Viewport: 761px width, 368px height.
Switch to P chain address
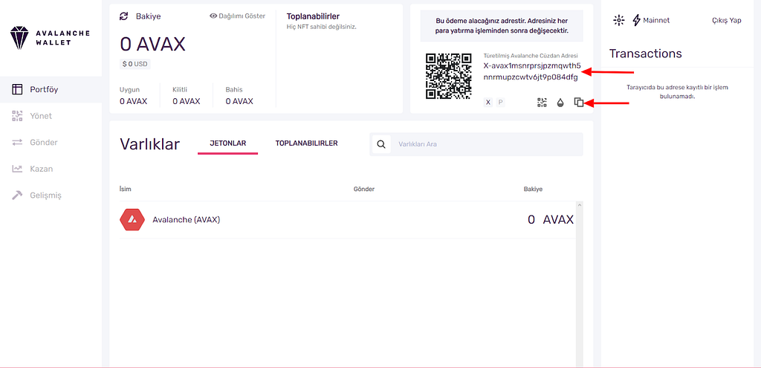[500, 103]
